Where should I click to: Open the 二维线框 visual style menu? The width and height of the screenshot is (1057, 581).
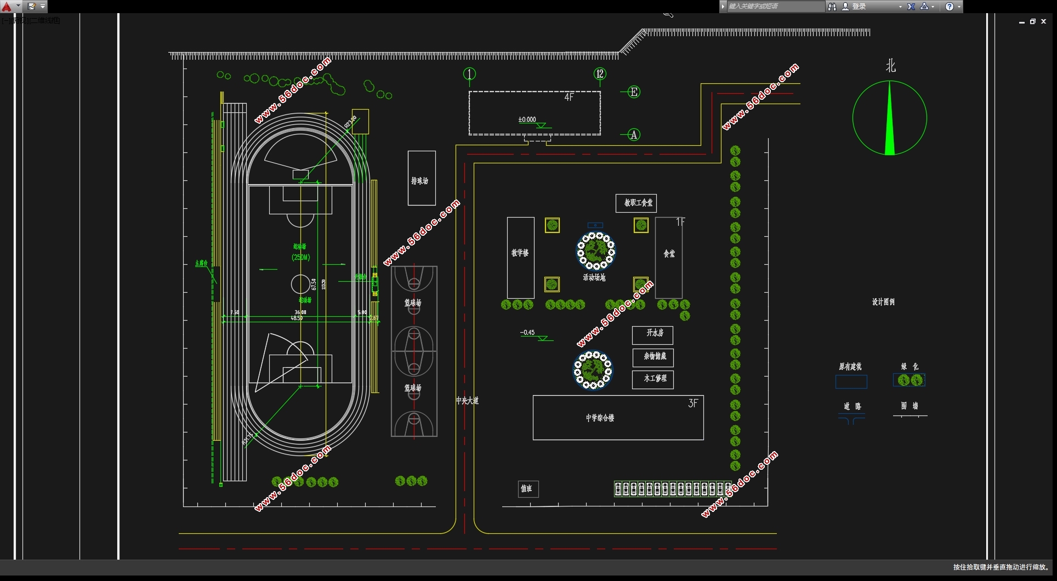point(44,20)
